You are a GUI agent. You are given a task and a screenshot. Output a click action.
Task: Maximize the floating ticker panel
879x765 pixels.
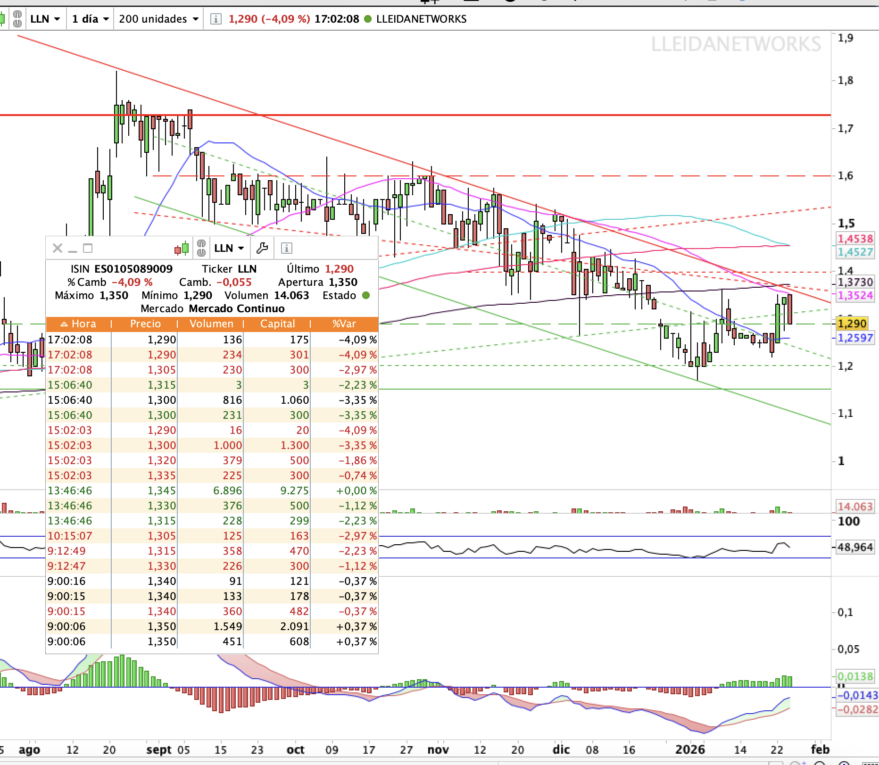point(88,248)
